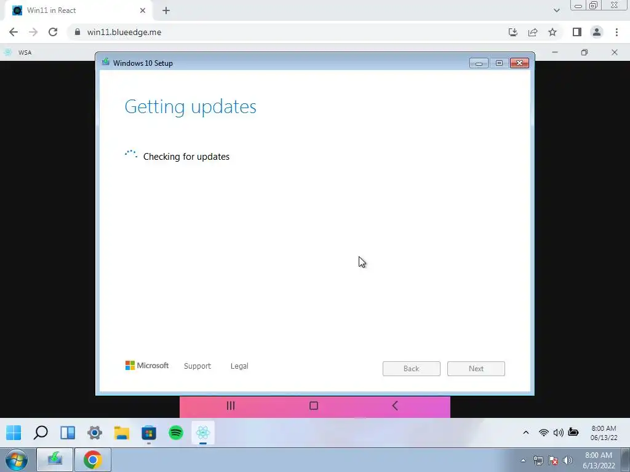Reload the win11.blueedge.me page
Screen dimensions: 630x472
pos(53,32)
